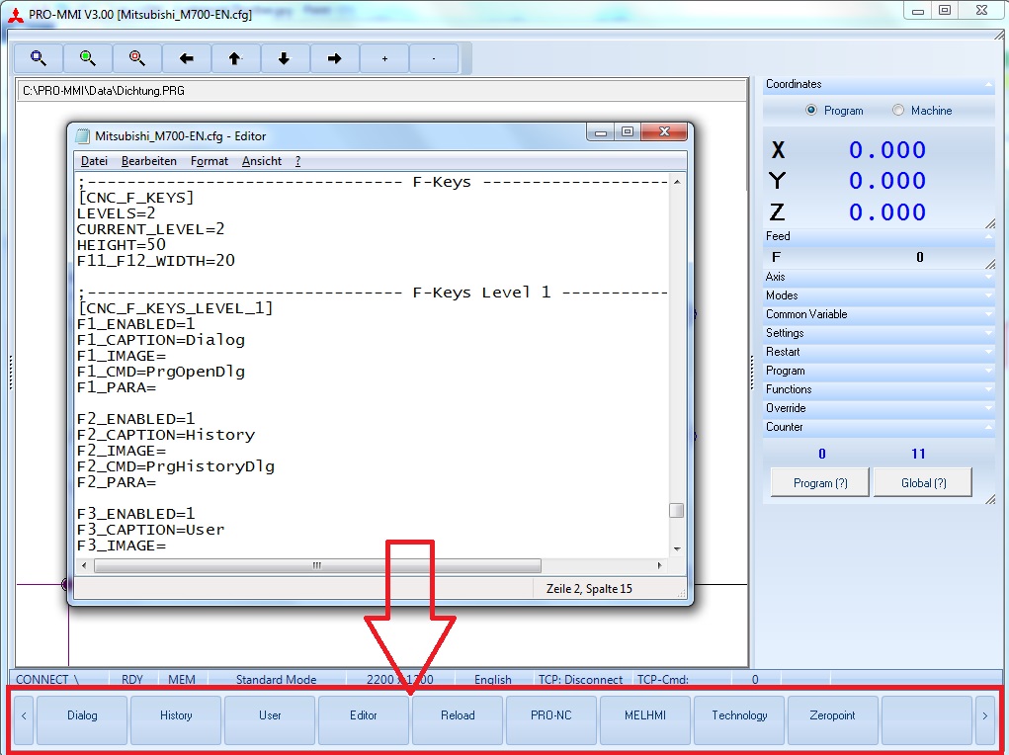This screenshot has width=1009, height=755.
Task: Expand the Override panel section
Action: (878, 408)
